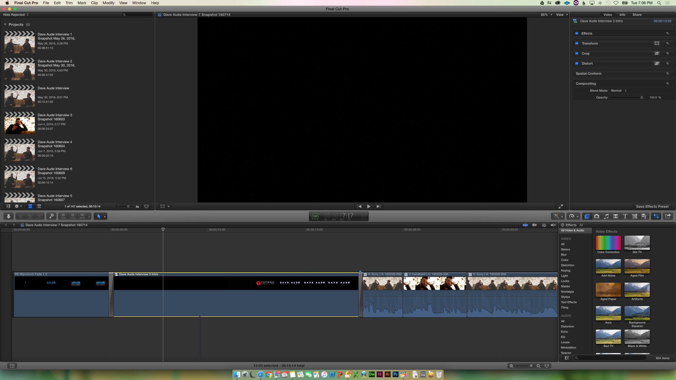Click the Share project export icon
The image size is (676, 380).
[x=668, y=216]
